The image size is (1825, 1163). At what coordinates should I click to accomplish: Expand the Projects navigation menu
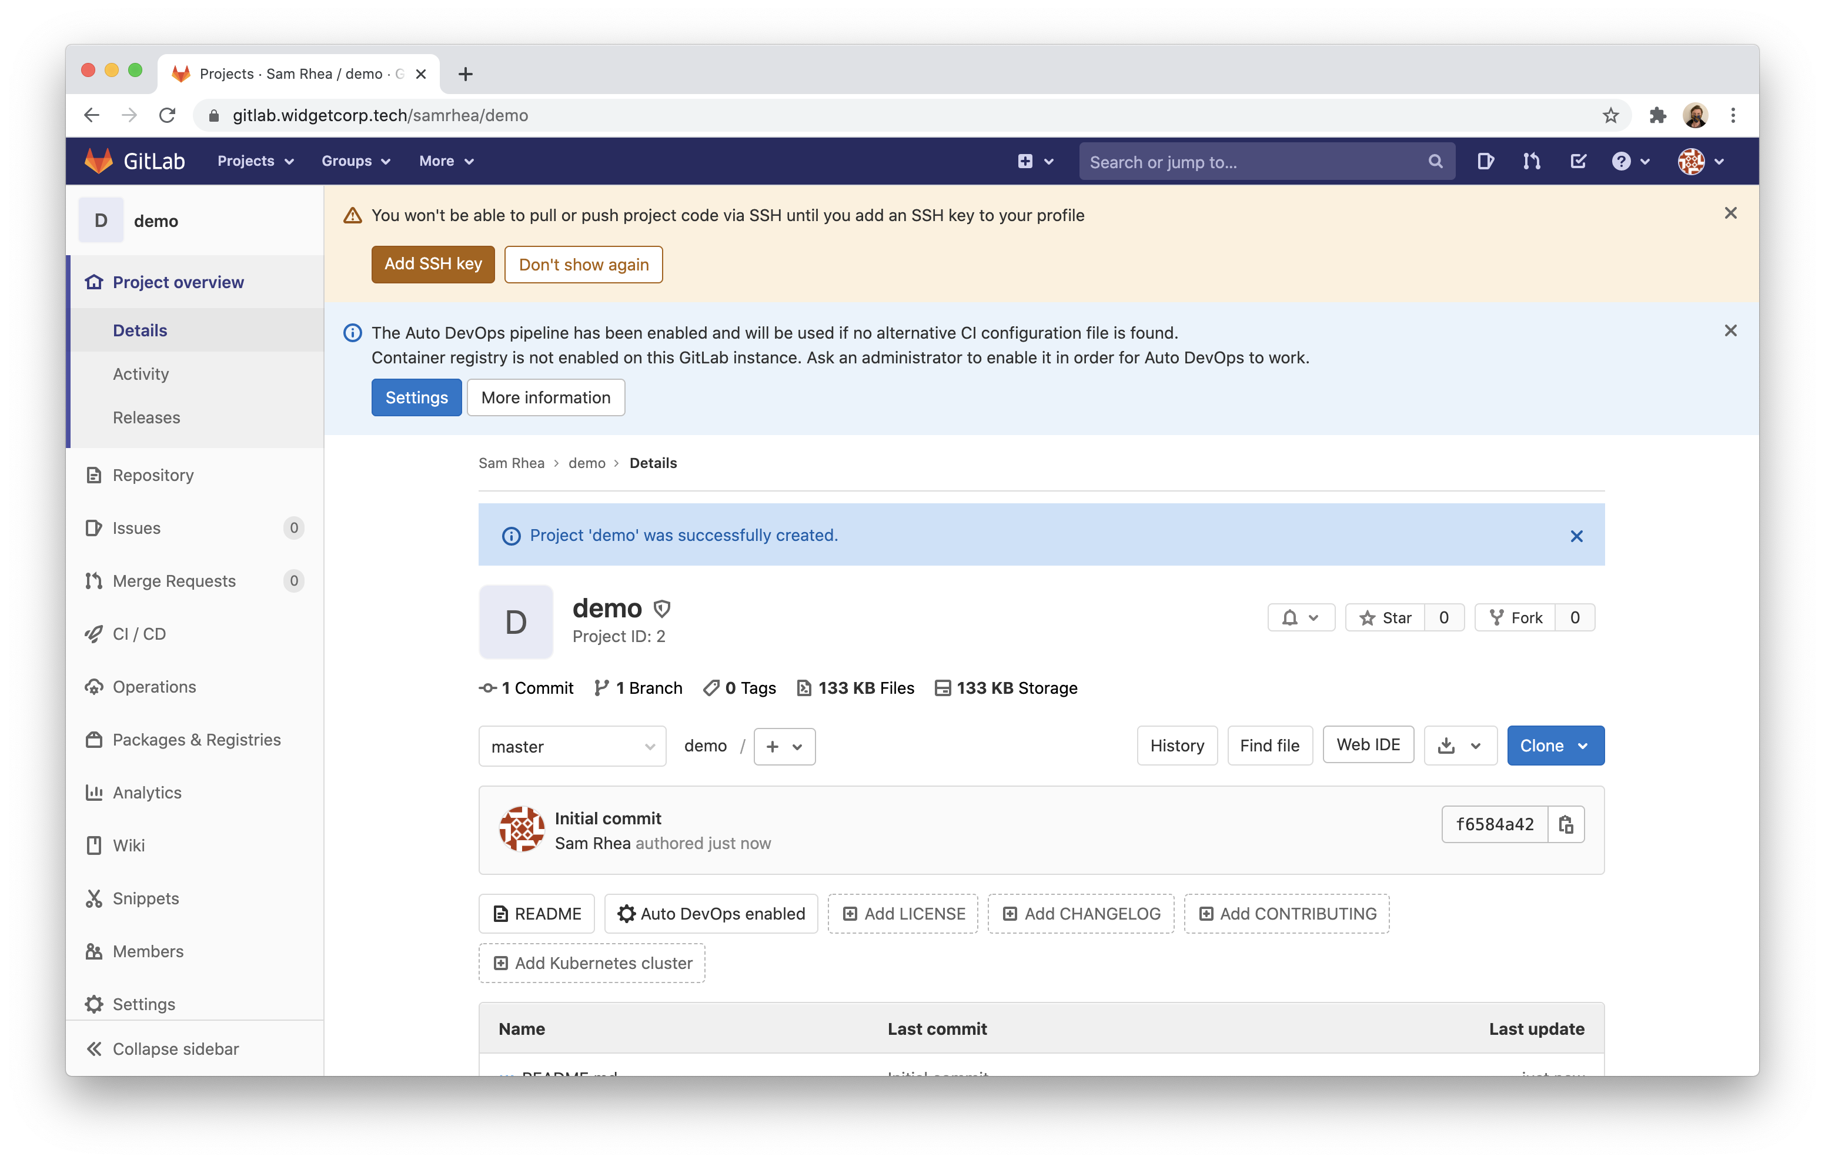pos(254,161)
